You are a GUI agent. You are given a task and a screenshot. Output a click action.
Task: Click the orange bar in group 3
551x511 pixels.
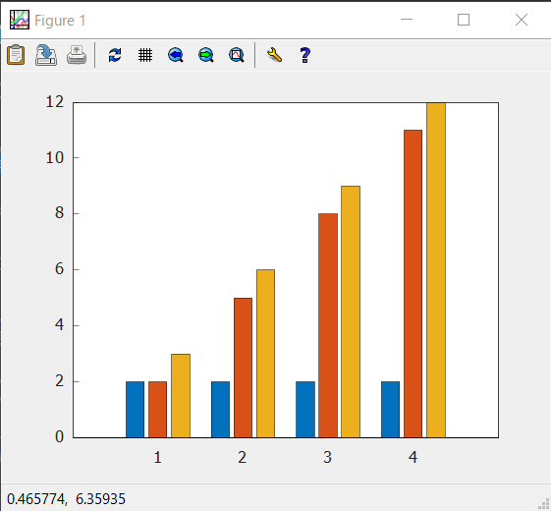(x=328, y=325)
